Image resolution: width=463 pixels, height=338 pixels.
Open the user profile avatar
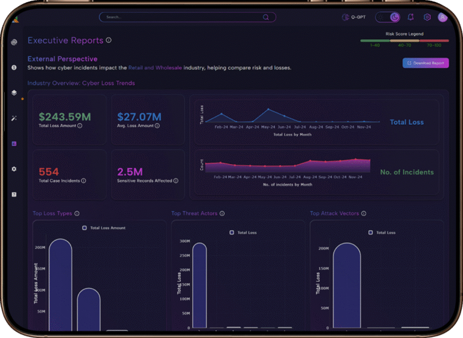click(x=443, y=17)
